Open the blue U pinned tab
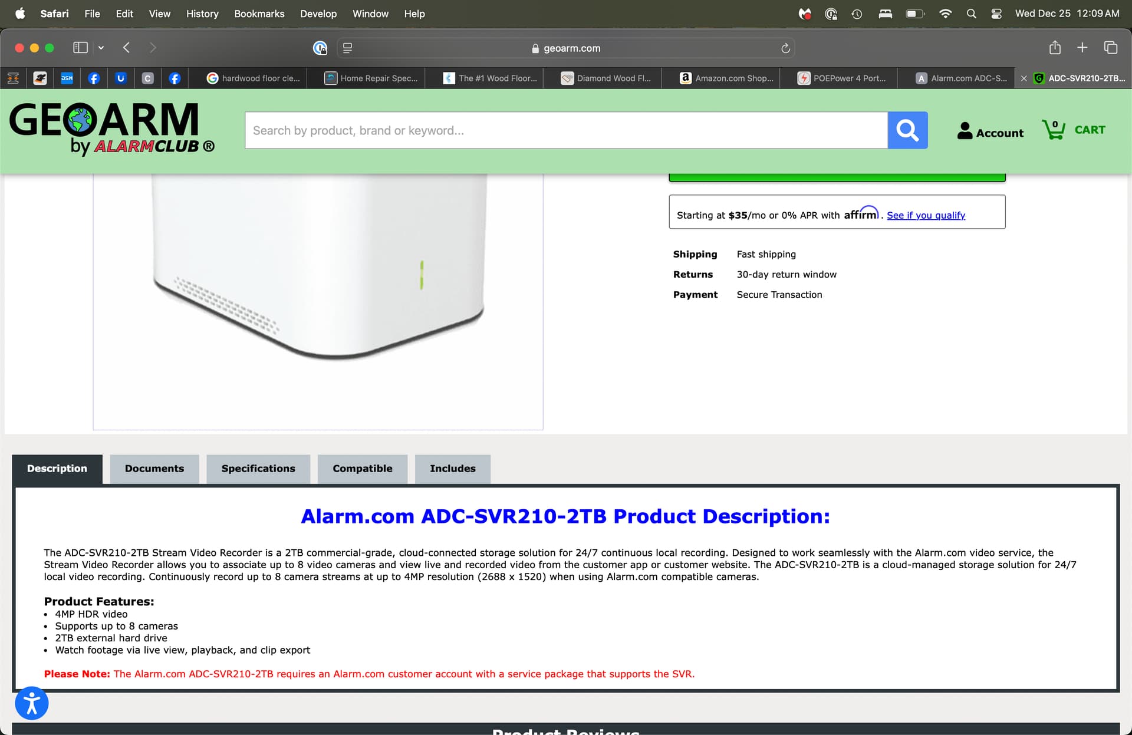Image resolution: width=1132 pixels, height=735 pixels. (121, 78)
